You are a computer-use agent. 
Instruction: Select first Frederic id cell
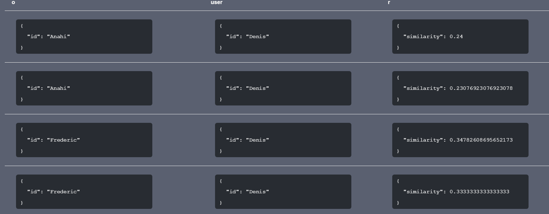tap(84, 140)
